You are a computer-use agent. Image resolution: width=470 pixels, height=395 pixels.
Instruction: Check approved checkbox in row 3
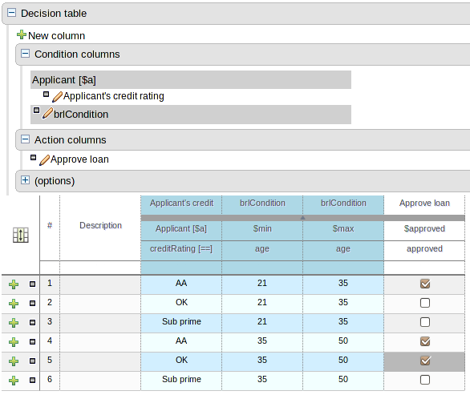[425, 322]
